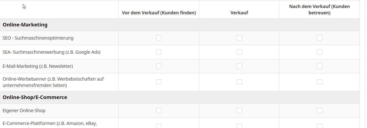Enable Eigener Online-Shop in Verkauf column
The width and height of the screenshot is (367, 128).
239,111
